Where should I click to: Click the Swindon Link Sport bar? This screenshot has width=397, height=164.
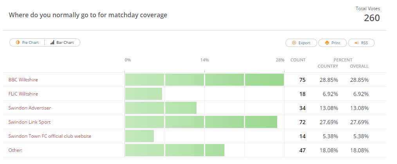coord(201,122)
